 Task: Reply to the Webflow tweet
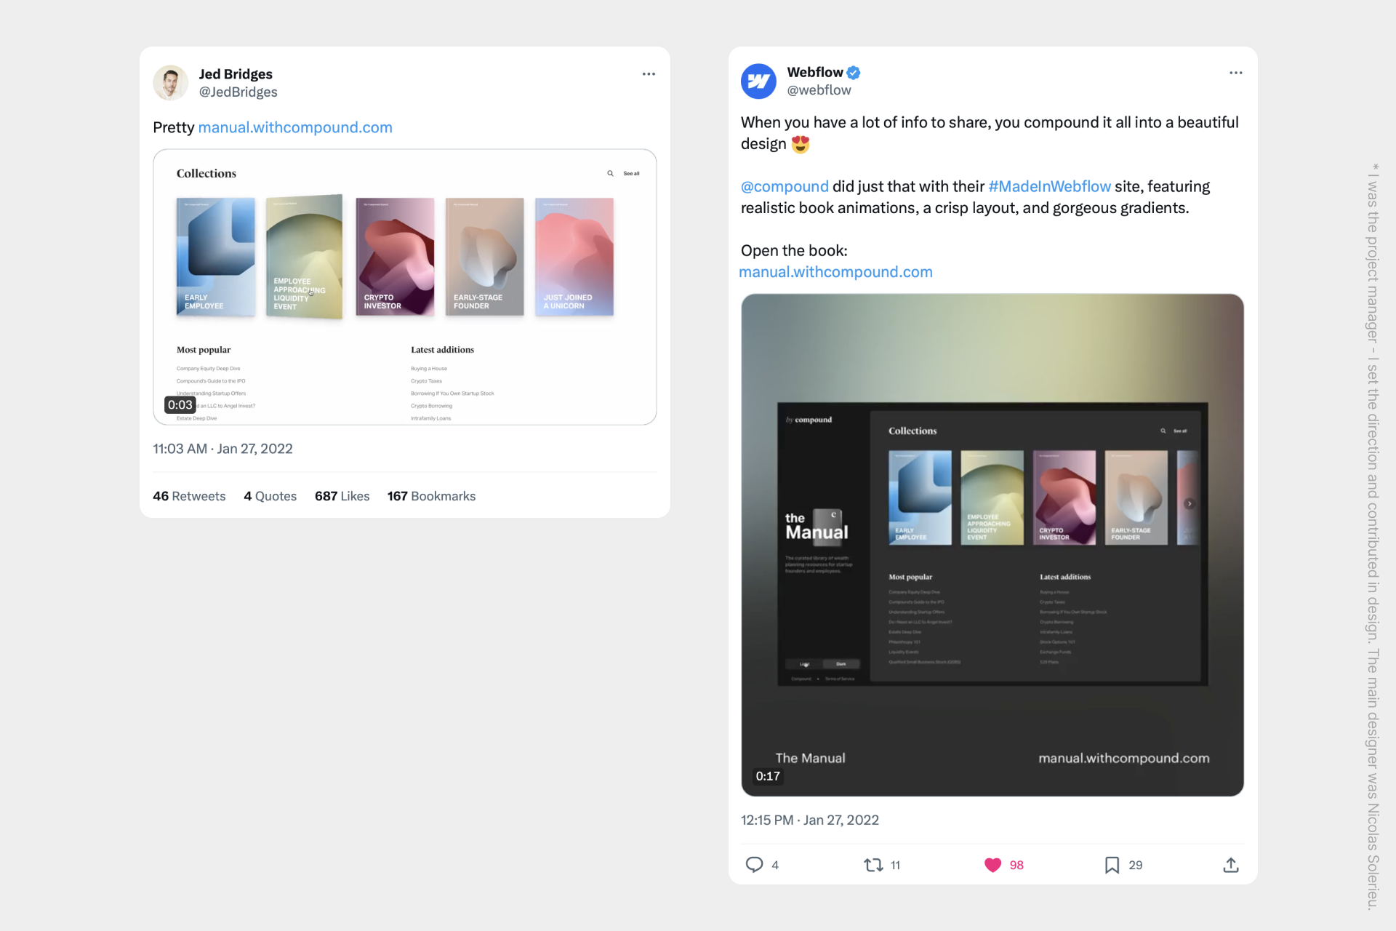pyautogui.click(x=755, y=865)
